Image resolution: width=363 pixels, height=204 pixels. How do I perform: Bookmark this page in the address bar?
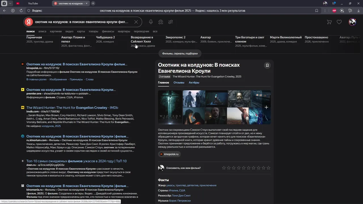click(317, 10)
